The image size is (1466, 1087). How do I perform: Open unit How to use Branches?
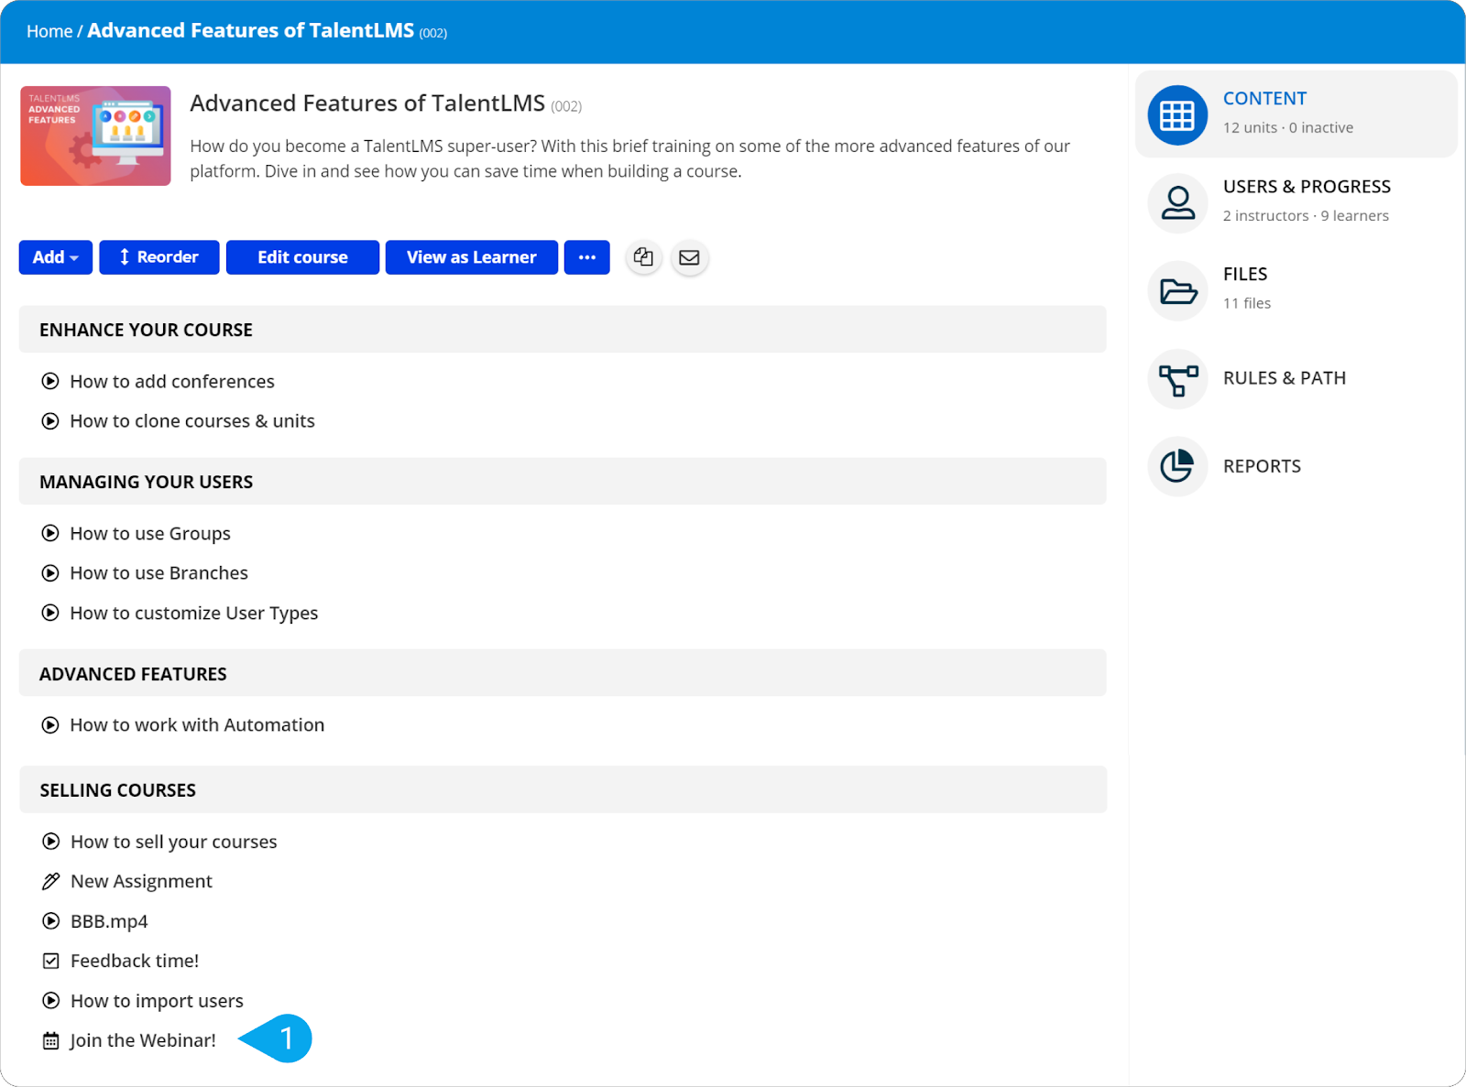(159, 573)
